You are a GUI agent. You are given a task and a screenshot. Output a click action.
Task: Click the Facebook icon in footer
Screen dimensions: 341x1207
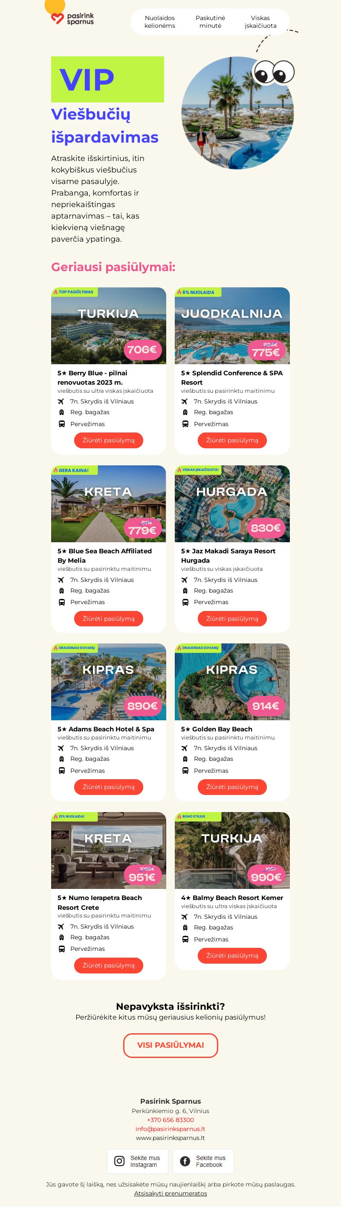coord(185,1160)
